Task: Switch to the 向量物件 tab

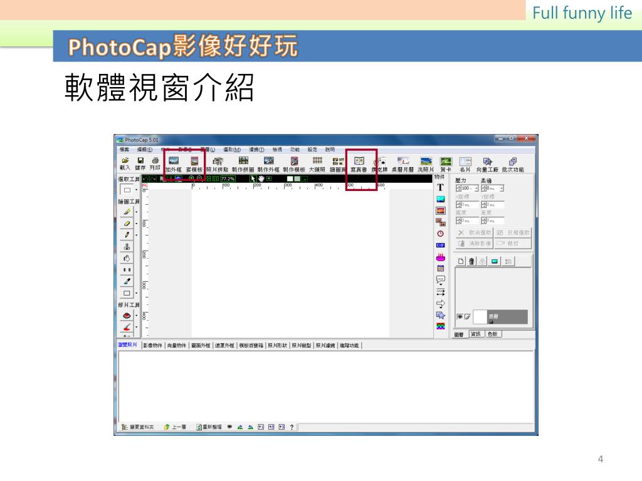Action: pos(177,346)
